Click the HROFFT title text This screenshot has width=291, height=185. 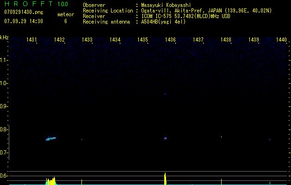pyautogui.click(x=29, y=4)
